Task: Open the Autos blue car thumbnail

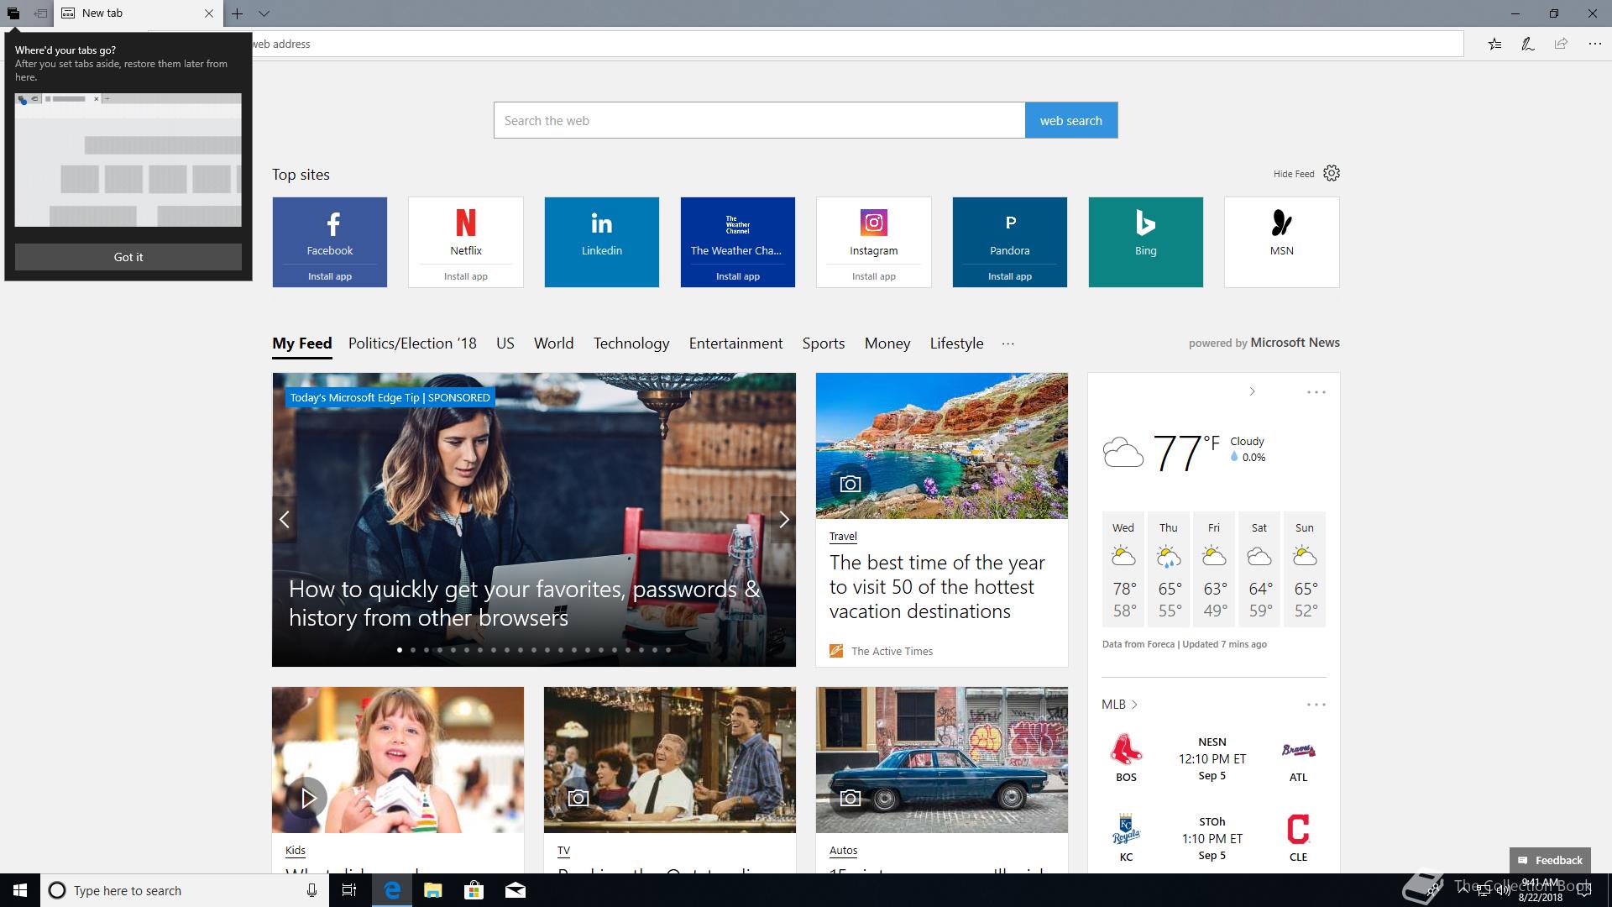Action: (x=942, y=760)
